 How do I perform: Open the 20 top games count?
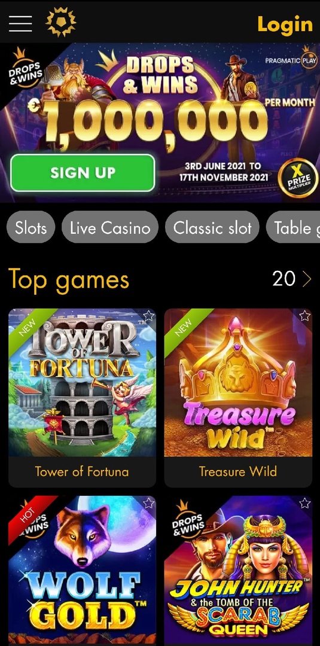pyautogui.click(x=284, y=279)
